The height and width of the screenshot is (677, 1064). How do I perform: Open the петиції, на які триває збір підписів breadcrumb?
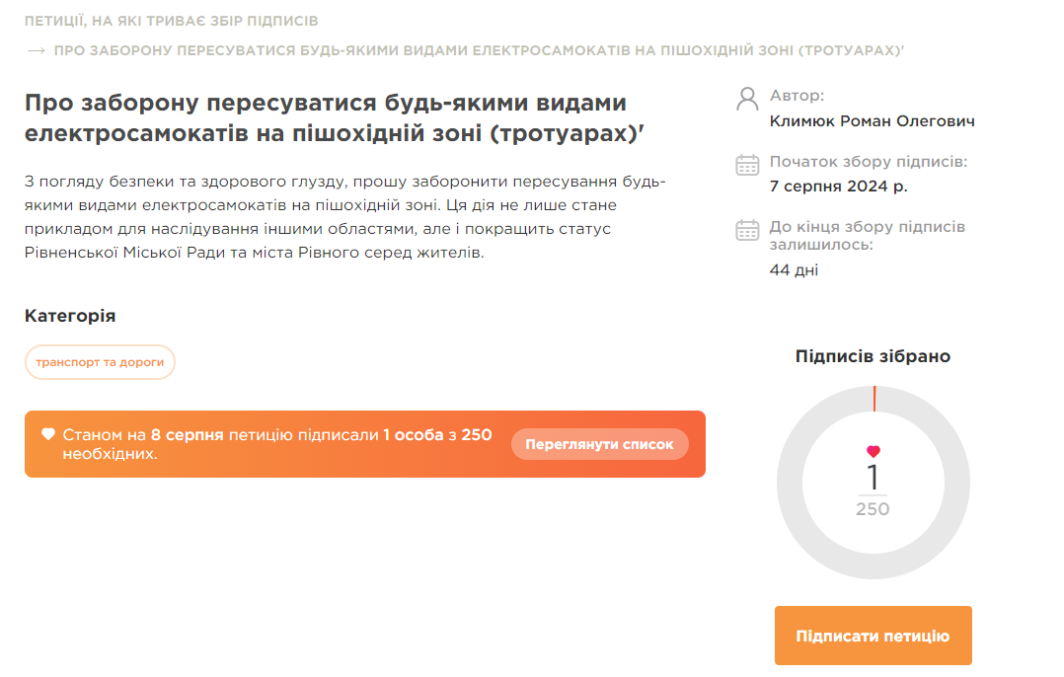(x=171, y=21)
